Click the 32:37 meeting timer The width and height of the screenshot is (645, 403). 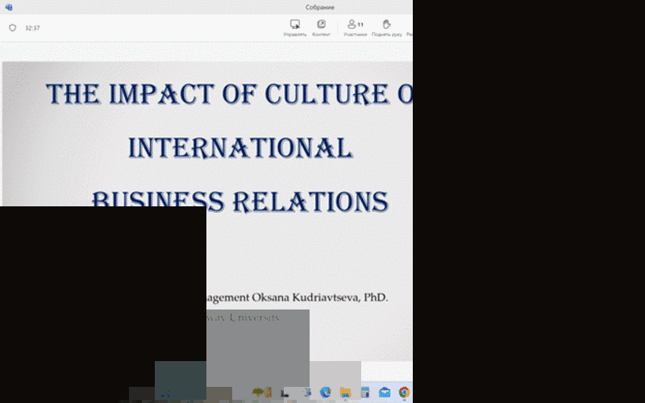32,27
